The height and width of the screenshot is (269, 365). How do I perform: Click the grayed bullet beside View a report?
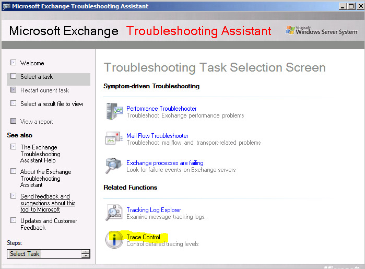click(x=13, y=121)
